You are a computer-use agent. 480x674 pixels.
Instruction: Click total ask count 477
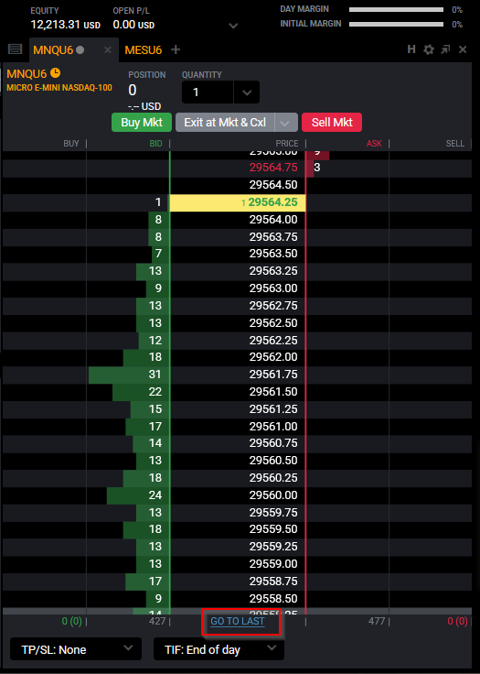(x=377, y=621)
